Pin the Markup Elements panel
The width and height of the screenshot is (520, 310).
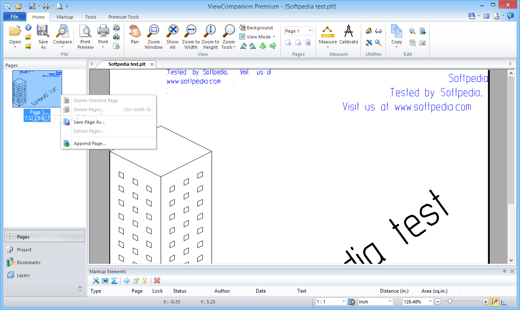pyautogui.click(x=504, y=271)
